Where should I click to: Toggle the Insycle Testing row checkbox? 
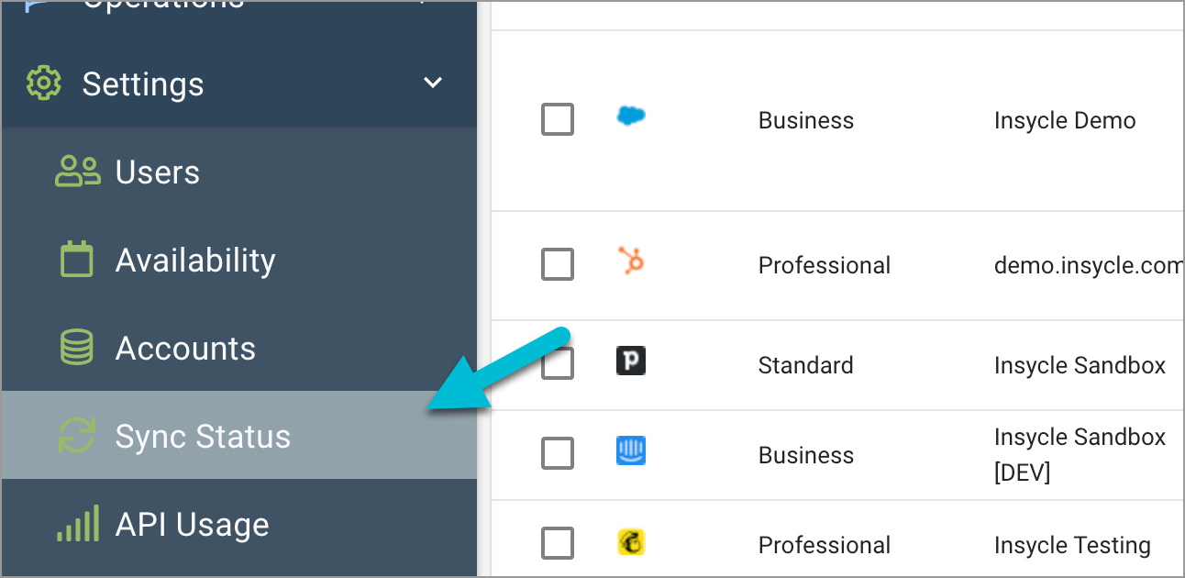point(558,543)
